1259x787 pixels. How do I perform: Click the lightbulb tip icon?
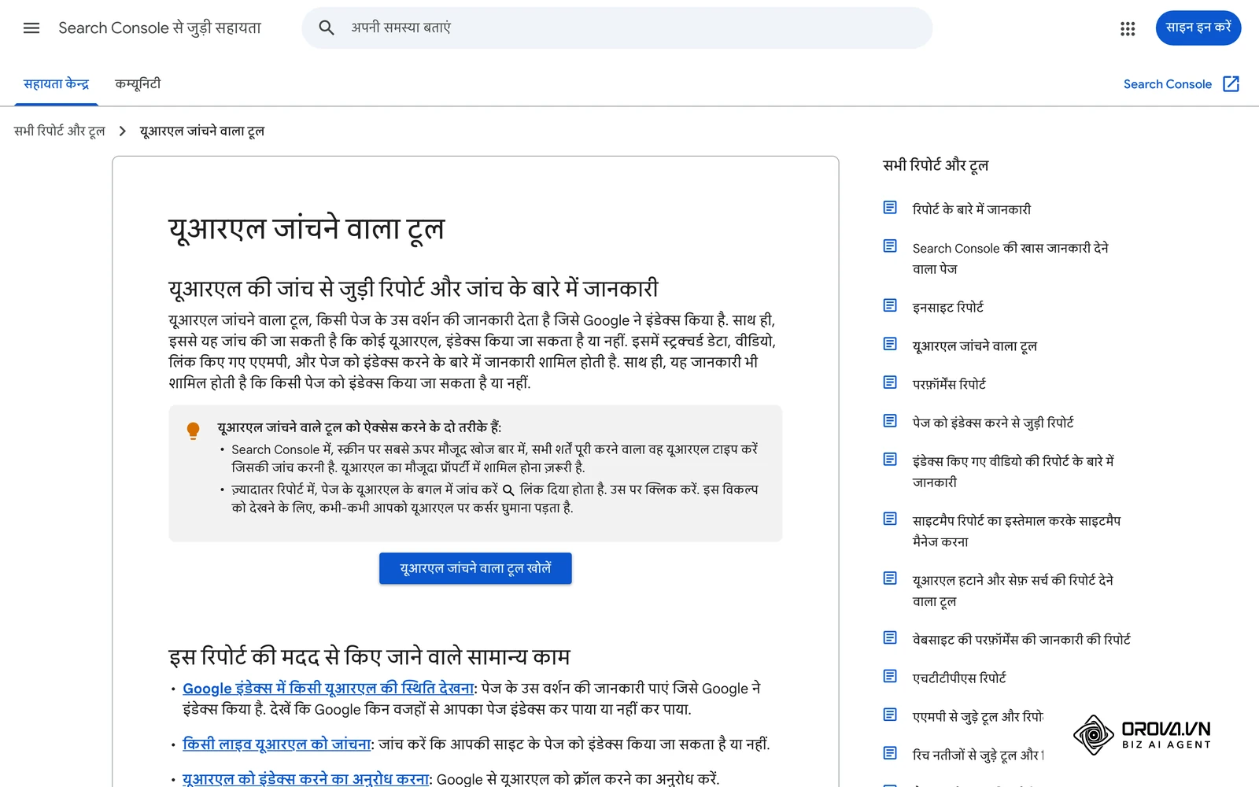click(x=193, y=430)
